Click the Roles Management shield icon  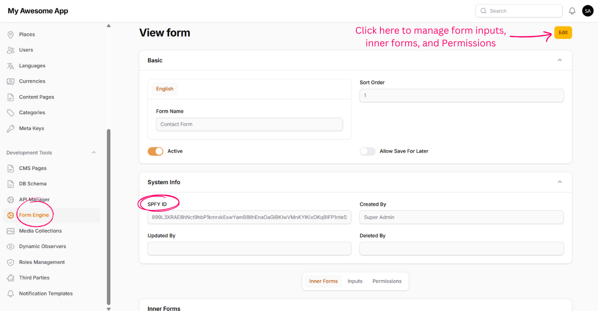pos(11,262)
